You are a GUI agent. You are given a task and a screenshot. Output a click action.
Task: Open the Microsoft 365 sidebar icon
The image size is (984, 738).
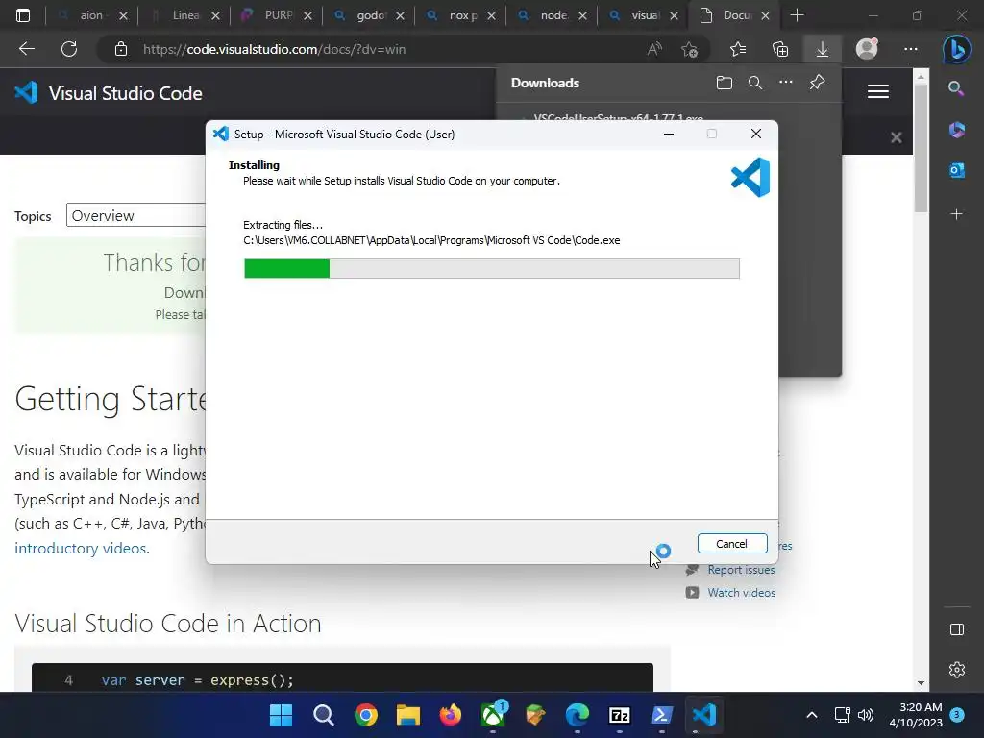956,130
